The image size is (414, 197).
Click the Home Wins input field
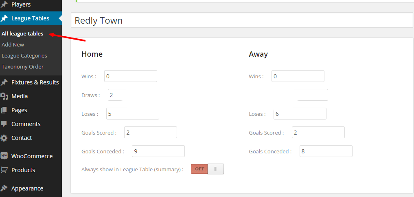(131, 76)
